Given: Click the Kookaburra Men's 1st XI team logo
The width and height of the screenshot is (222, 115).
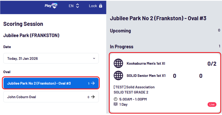Looking at the screenshot, I should (118, 63).
